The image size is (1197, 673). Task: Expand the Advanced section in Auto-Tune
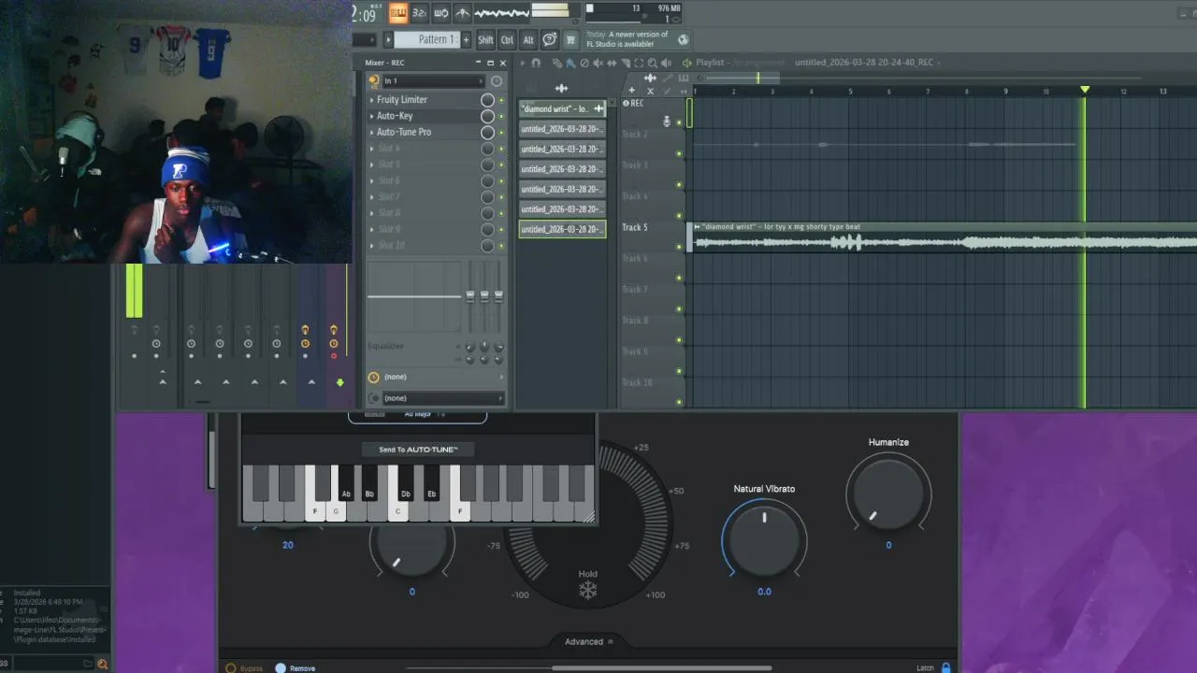pos(588,642)
